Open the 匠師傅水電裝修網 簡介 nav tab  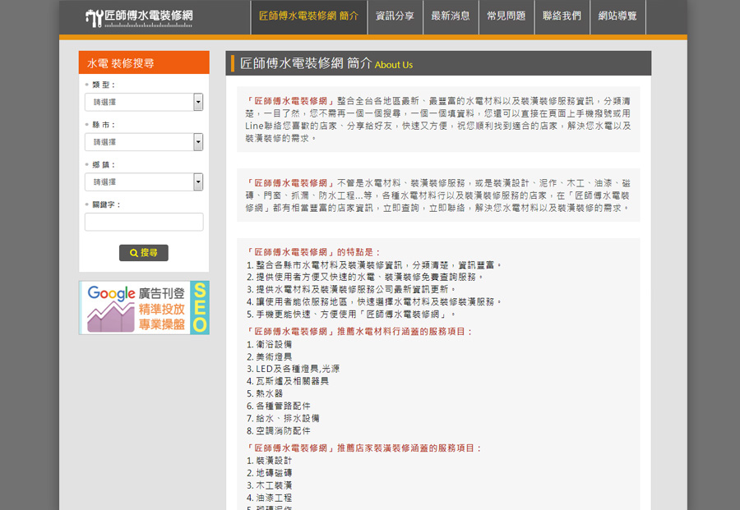pos(308,17)
